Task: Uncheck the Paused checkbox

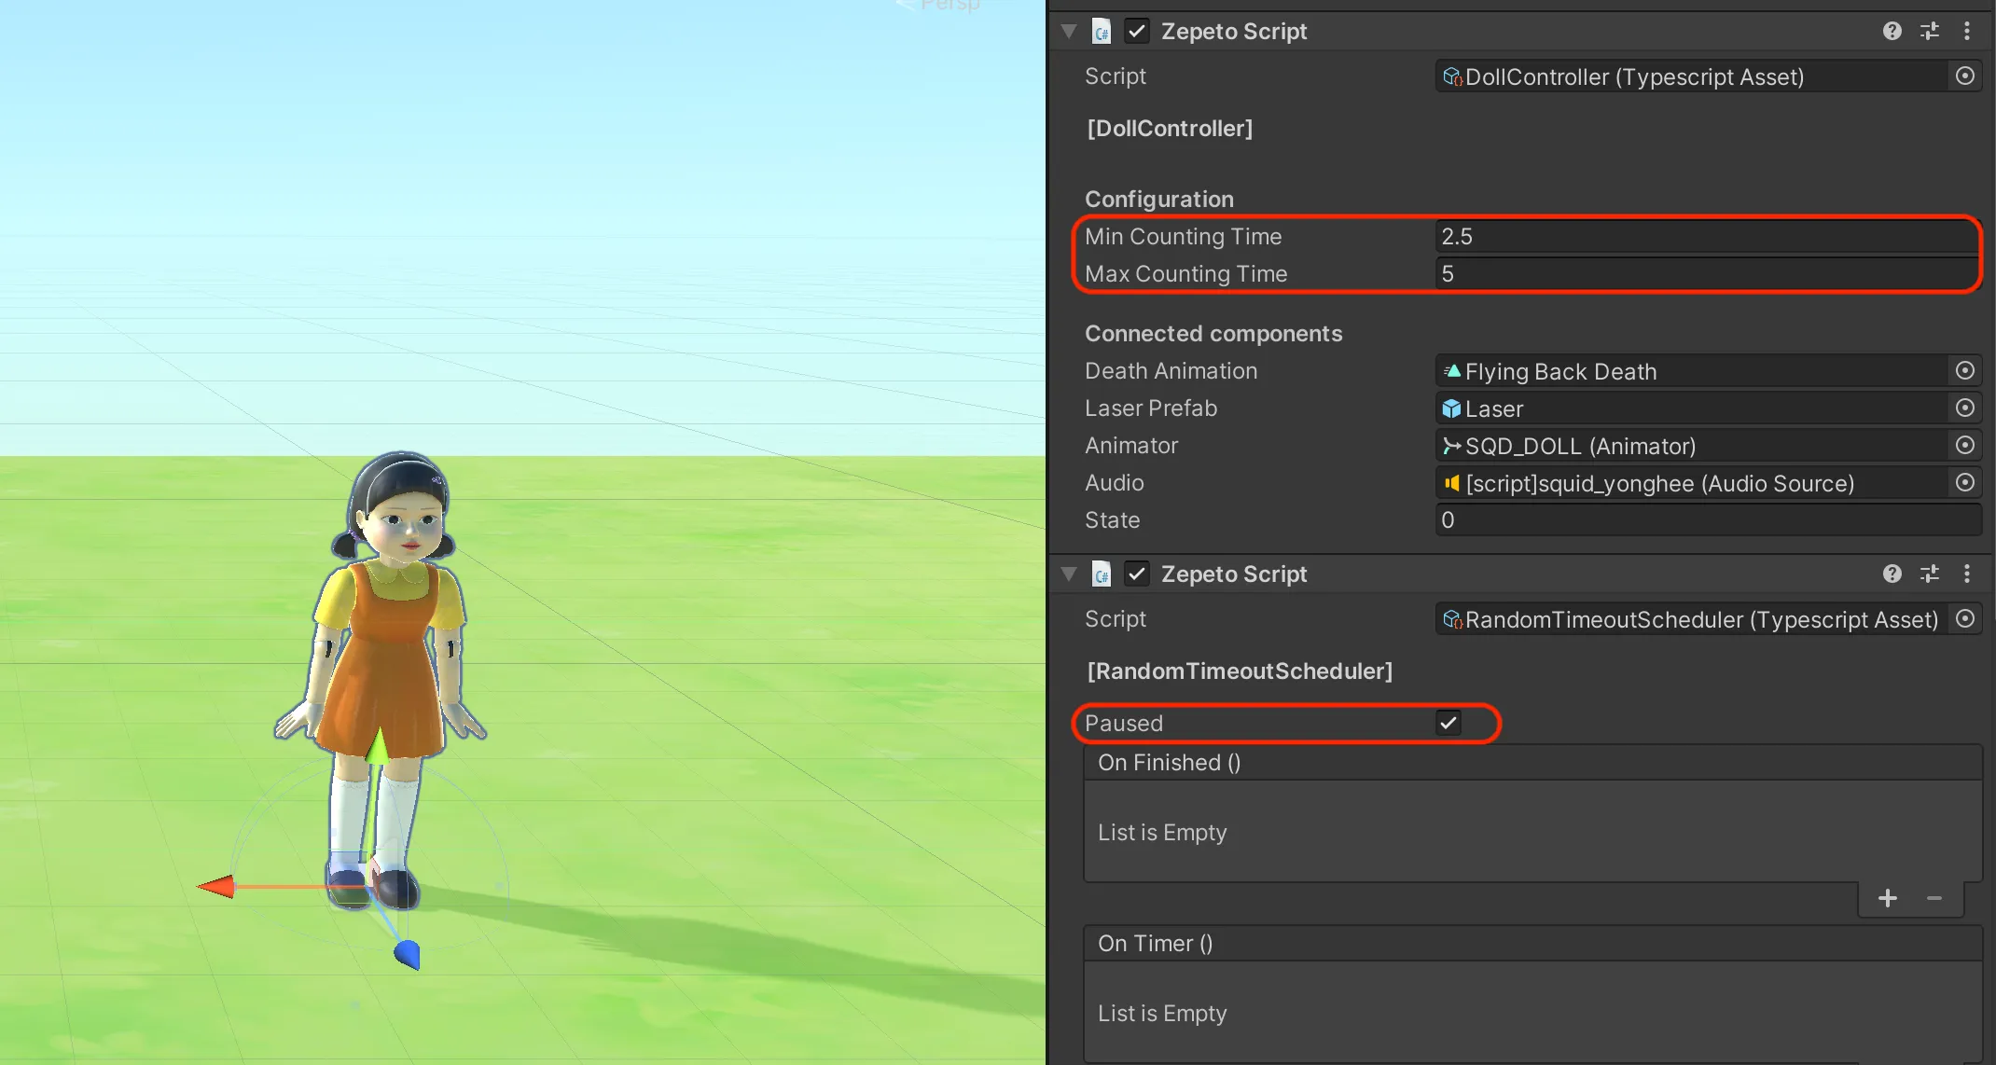Action: [1448, 723]
